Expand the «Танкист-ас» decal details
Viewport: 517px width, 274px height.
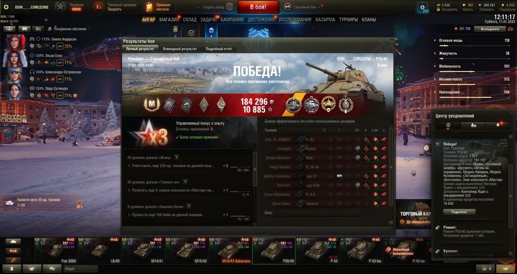coord(185,182)
